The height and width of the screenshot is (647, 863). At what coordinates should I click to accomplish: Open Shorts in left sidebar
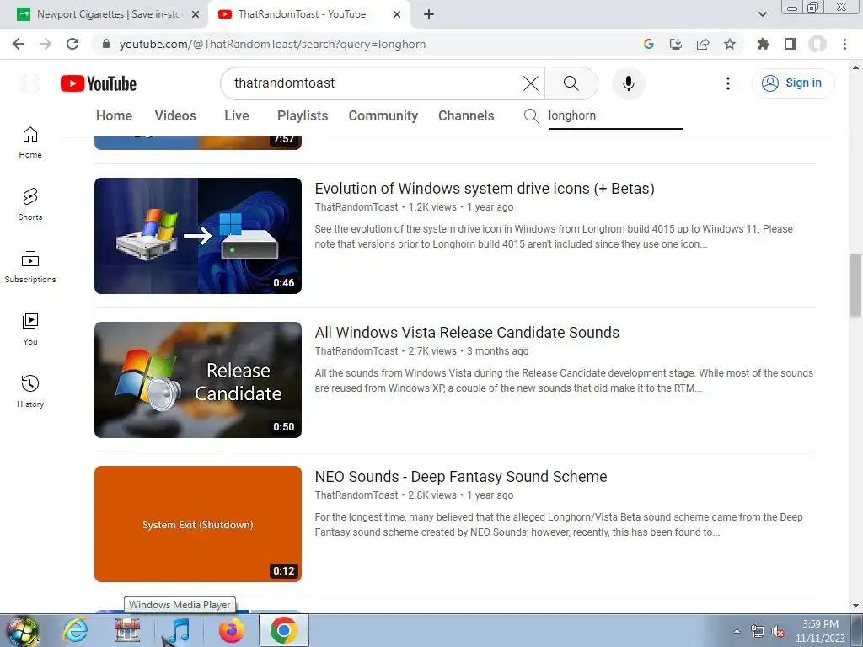30,205
